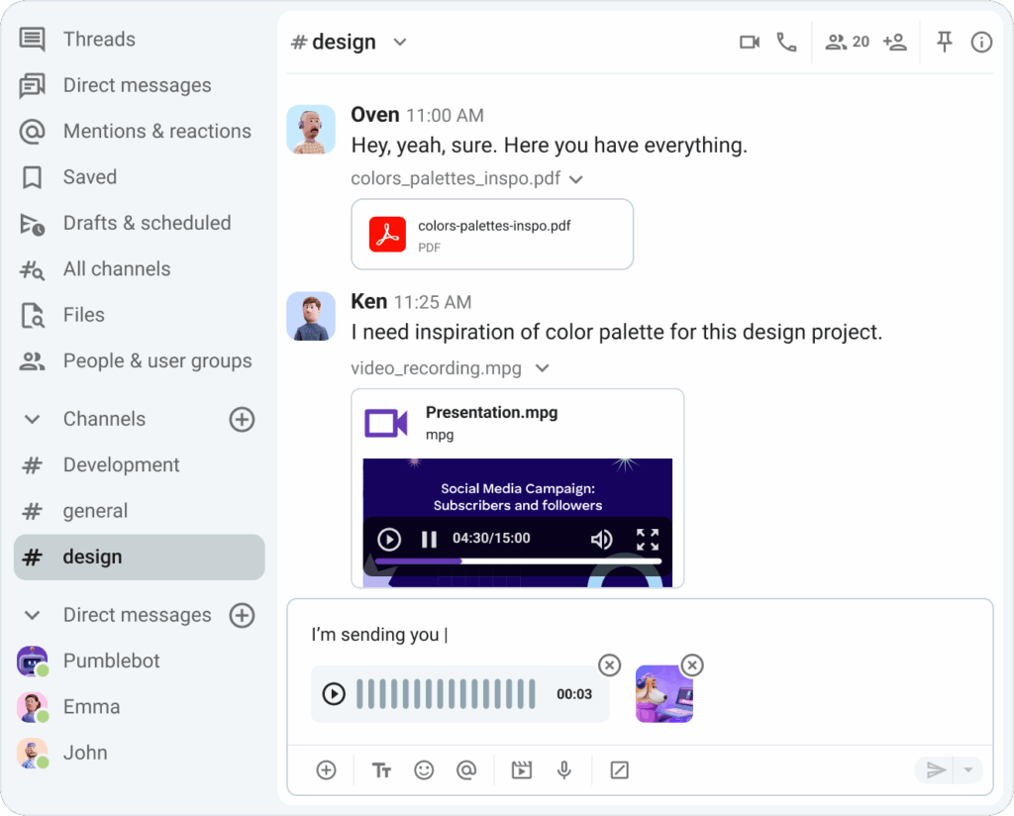Remove the attached dog image thumbnail
Screen dimensions: 1014x816
pyautogui.click(x=692, y=664)
